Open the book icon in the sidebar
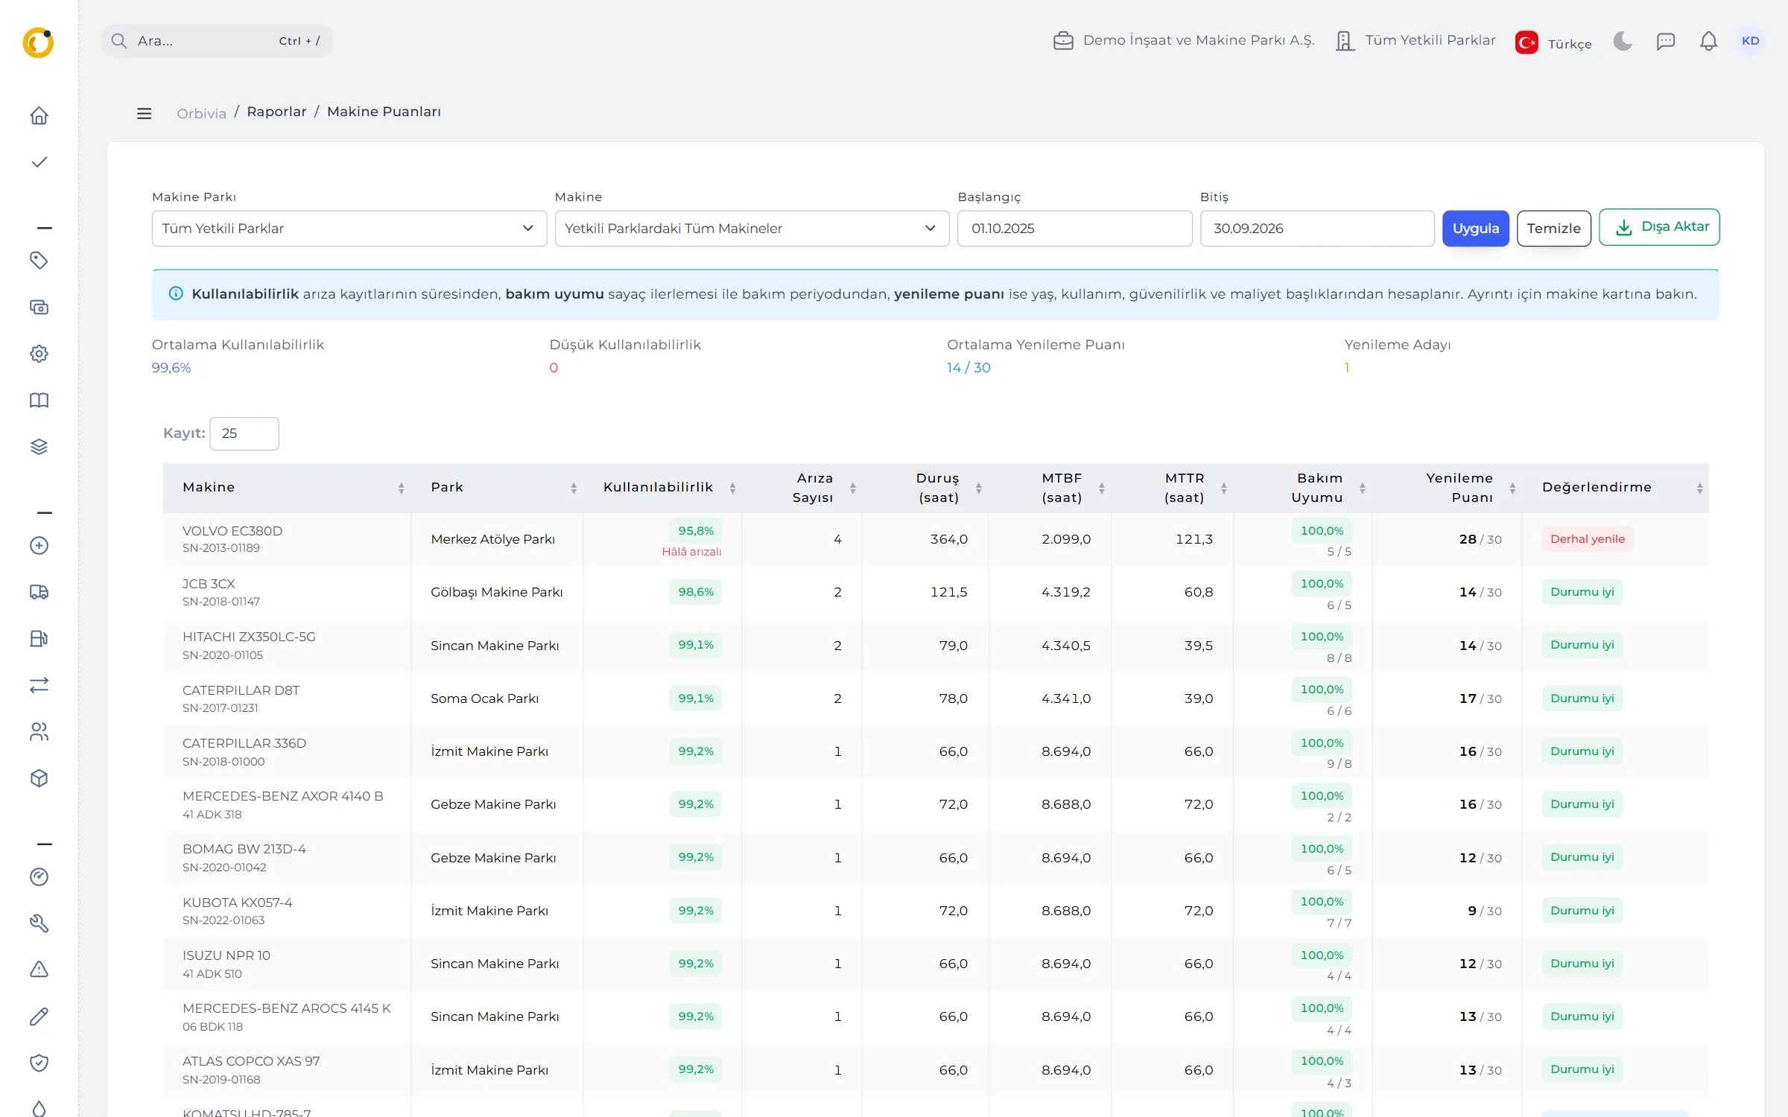Viewport: 1788px width, 1117px height. (39, 401)
